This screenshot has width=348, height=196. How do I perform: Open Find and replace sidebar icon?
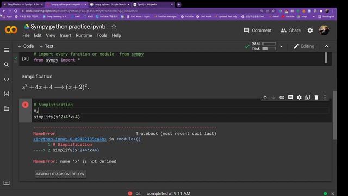click(x=7, y=65)
